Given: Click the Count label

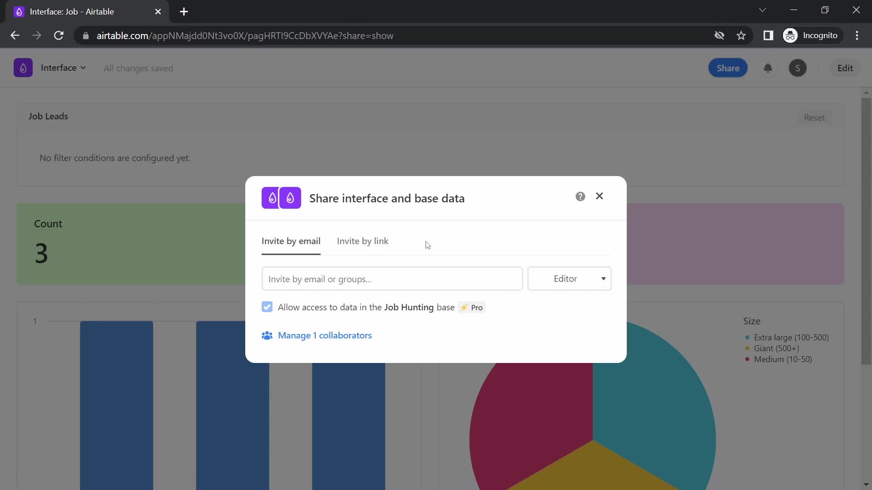Looking at the screenshot, I should coord(48,224).
